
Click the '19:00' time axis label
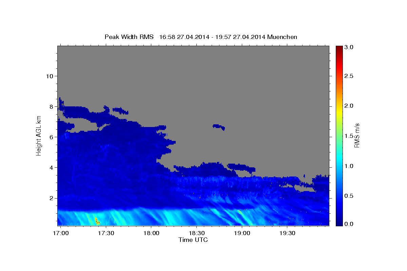(x=242, y=233)
